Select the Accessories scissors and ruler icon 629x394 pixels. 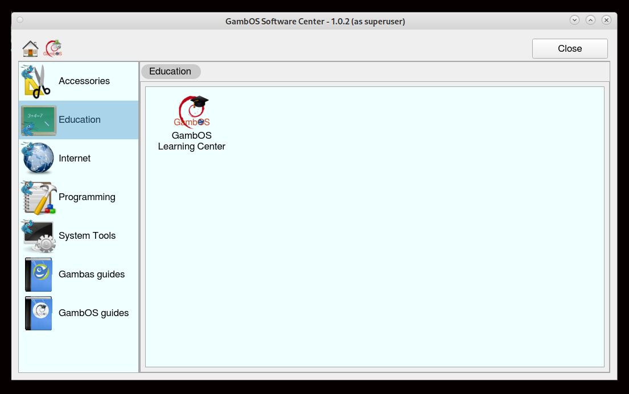point(38,81)
